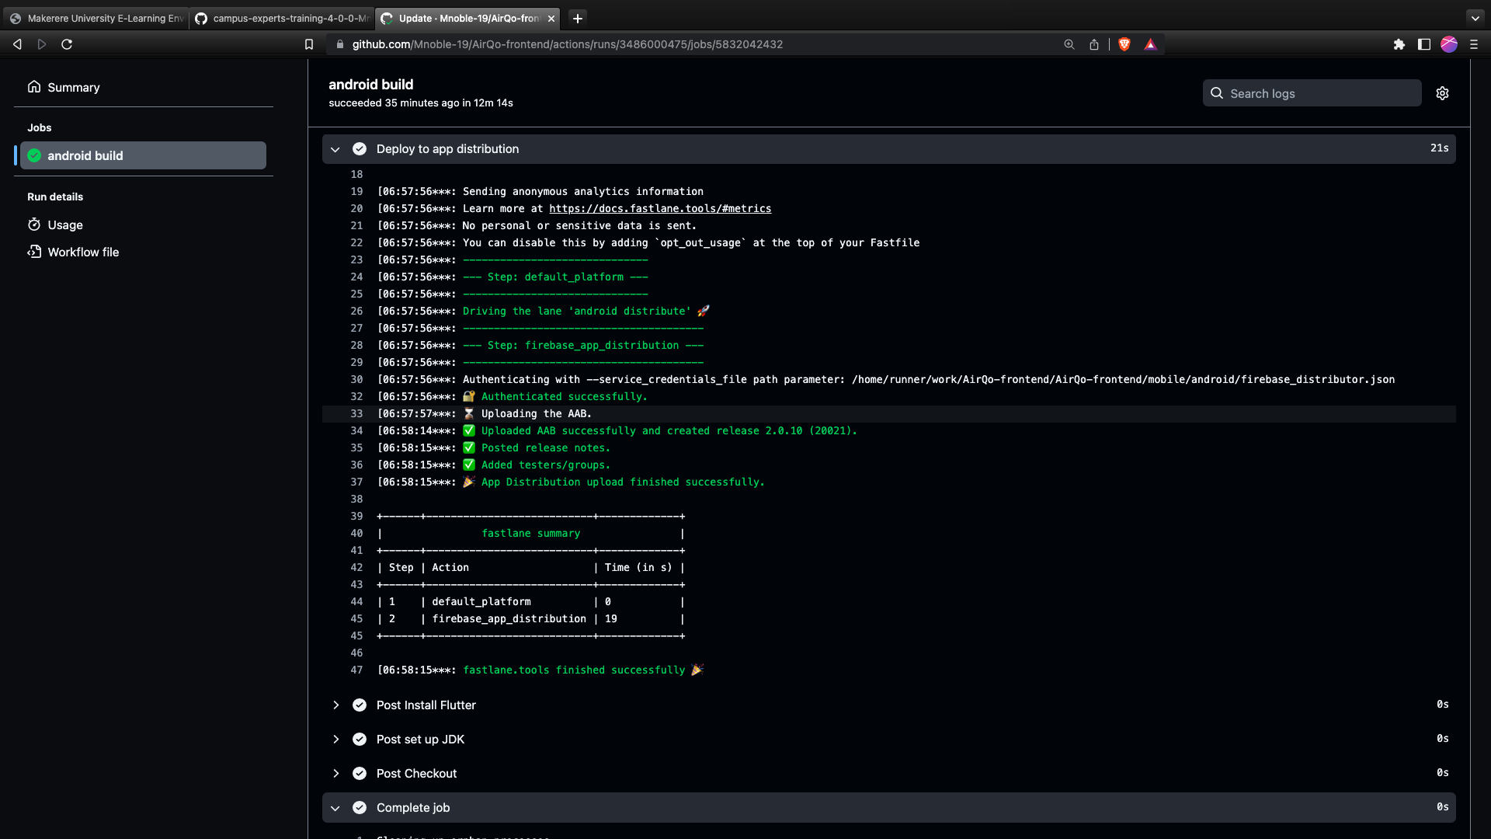This screenshot has width=1491, height=839.
Task: Open the browser extensions puzzle icon
Action: [x=1400, y=44]
